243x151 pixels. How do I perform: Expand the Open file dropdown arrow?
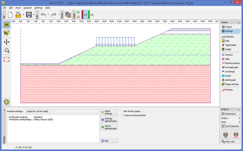tap(23, 15)
